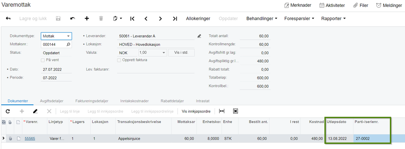
Task: Click the grid delete X icon
Action: point(49,111)
